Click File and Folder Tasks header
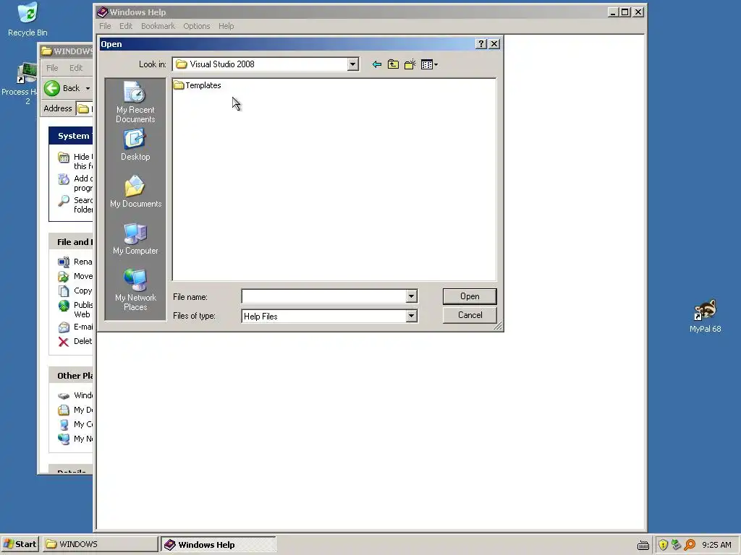 pos(71,242)
